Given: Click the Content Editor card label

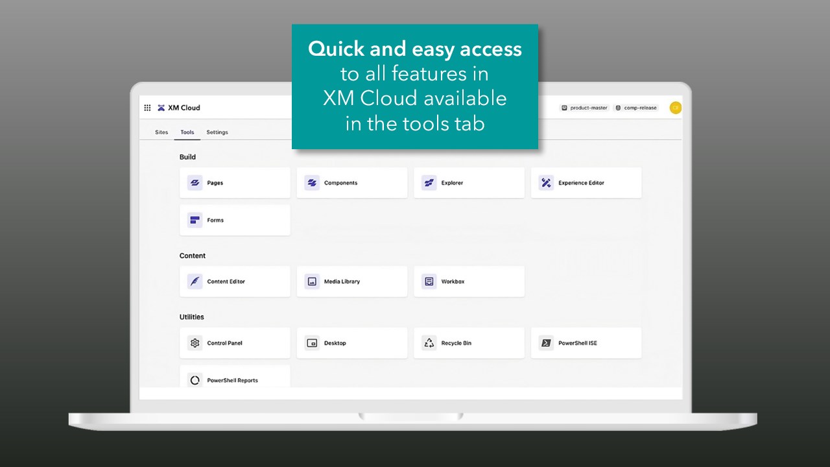Looking at the screenshot, I should coord(226,281).
